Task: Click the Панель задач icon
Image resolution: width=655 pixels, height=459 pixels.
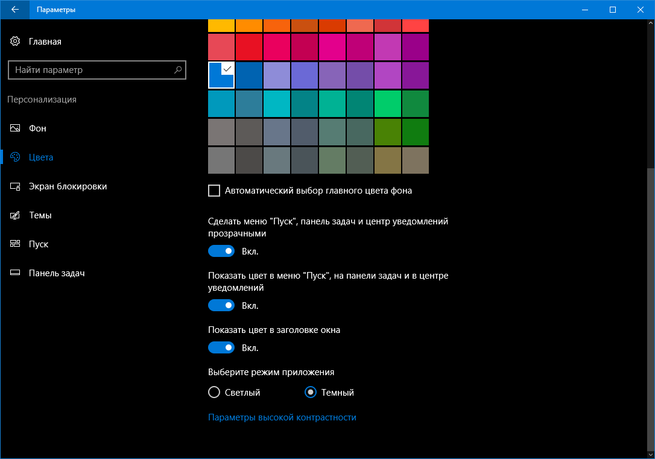Action: (x=15, y=273)
